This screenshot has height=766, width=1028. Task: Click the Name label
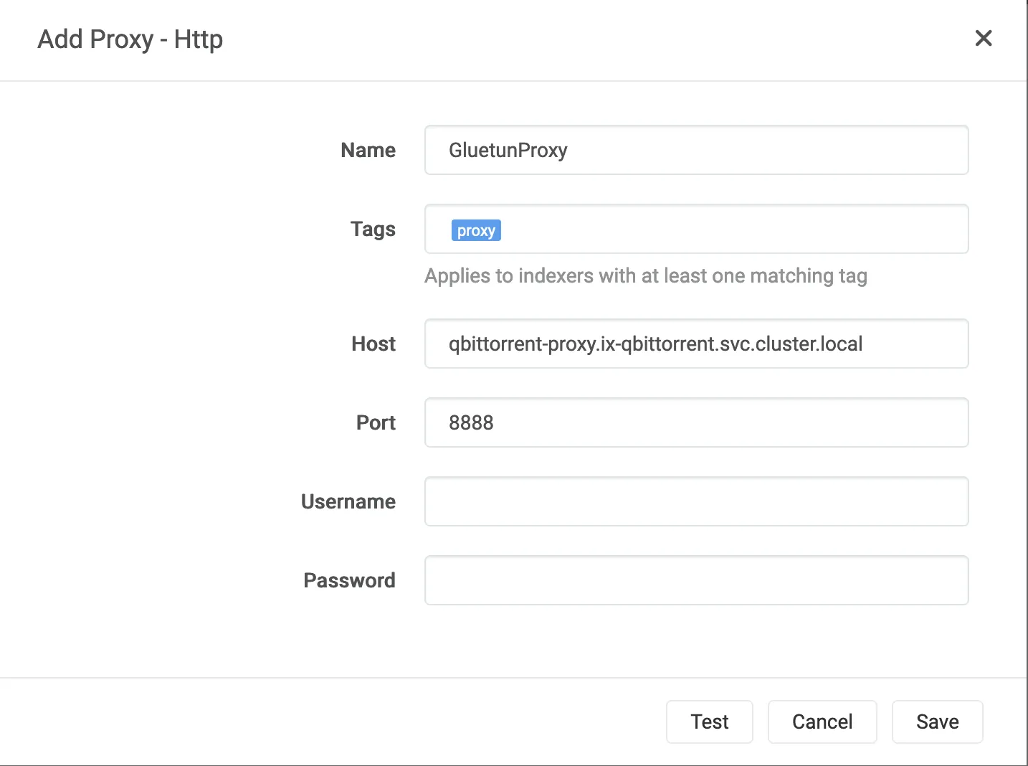(x=368, y=151)
